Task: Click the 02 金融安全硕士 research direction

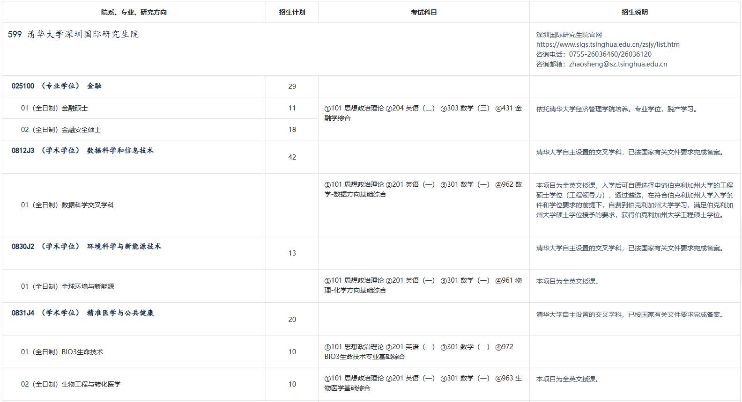Action: point(61,130)
